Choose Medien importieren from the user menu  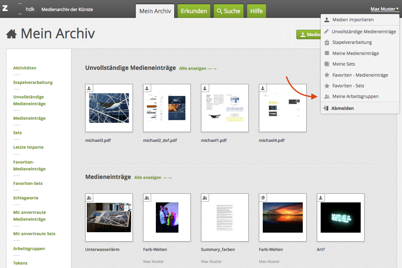point(352,20)
